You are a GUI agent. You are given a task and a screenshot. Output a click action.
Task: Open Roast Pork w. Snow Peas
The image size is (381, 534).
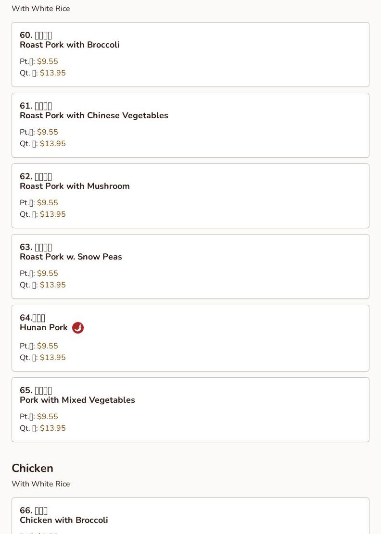[71, 257]
